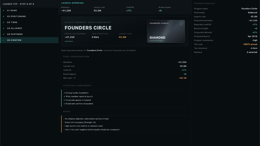Click the FOUNDERS CIRCLE program title
260x146 pixels.
click(88, 28)
